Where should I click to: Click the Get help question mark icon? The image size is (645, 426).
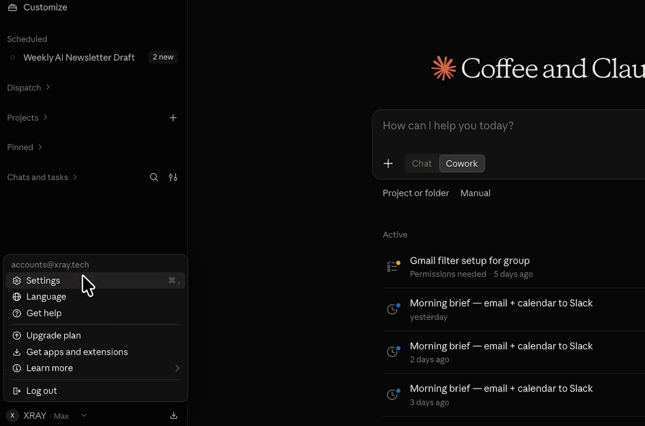click(17, 313)
